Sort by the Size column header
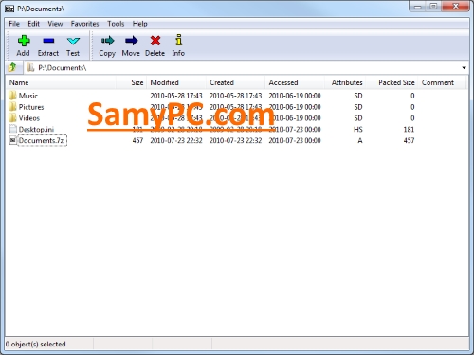Image resolution: width=474 pixels, height=355 pixels. (132, 82)
